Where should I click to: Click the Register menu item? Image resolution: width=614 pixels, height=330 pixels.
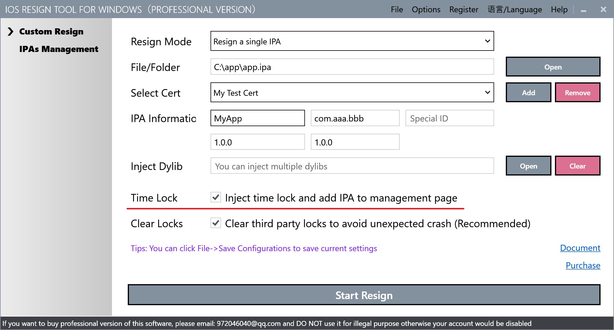pyautogui.click(x=464, y=10)
